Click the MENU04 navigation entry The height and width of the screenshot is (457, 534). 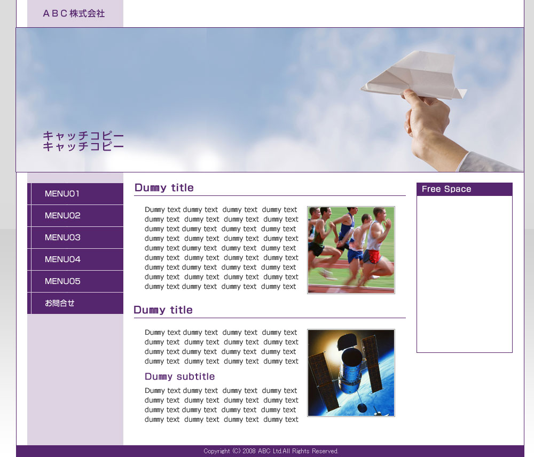(x=75, y=259)
